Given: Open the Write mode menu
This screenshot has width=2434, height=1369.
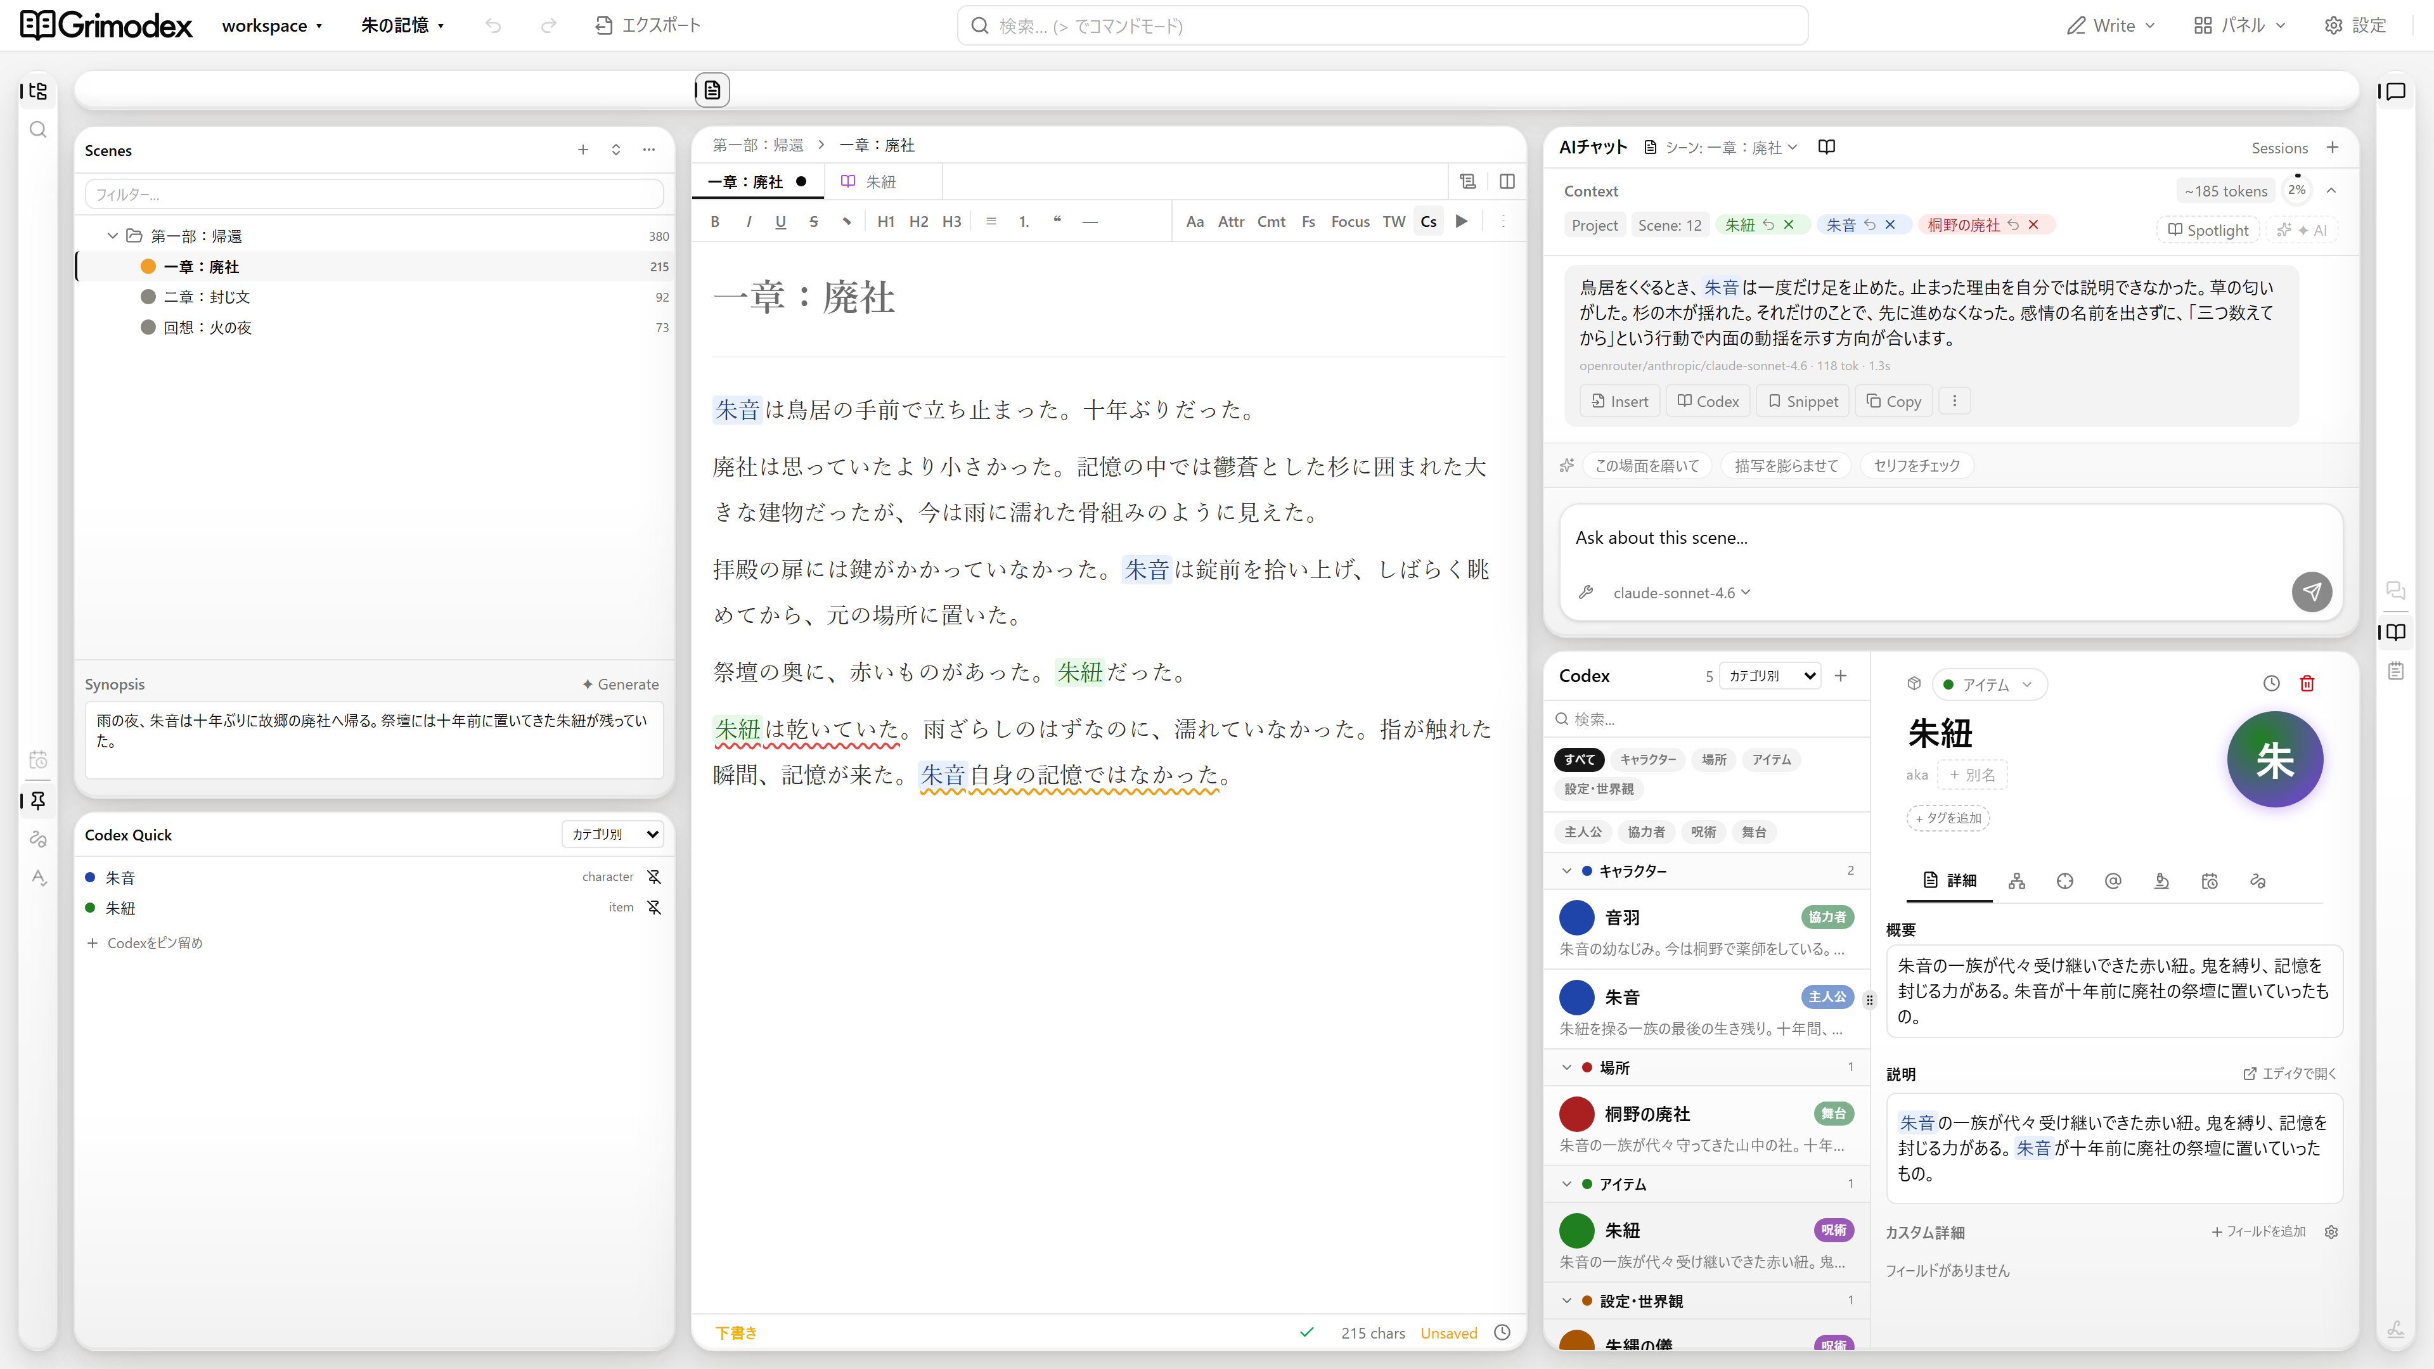Looking at the screenshot, I should pos(2111,25).
